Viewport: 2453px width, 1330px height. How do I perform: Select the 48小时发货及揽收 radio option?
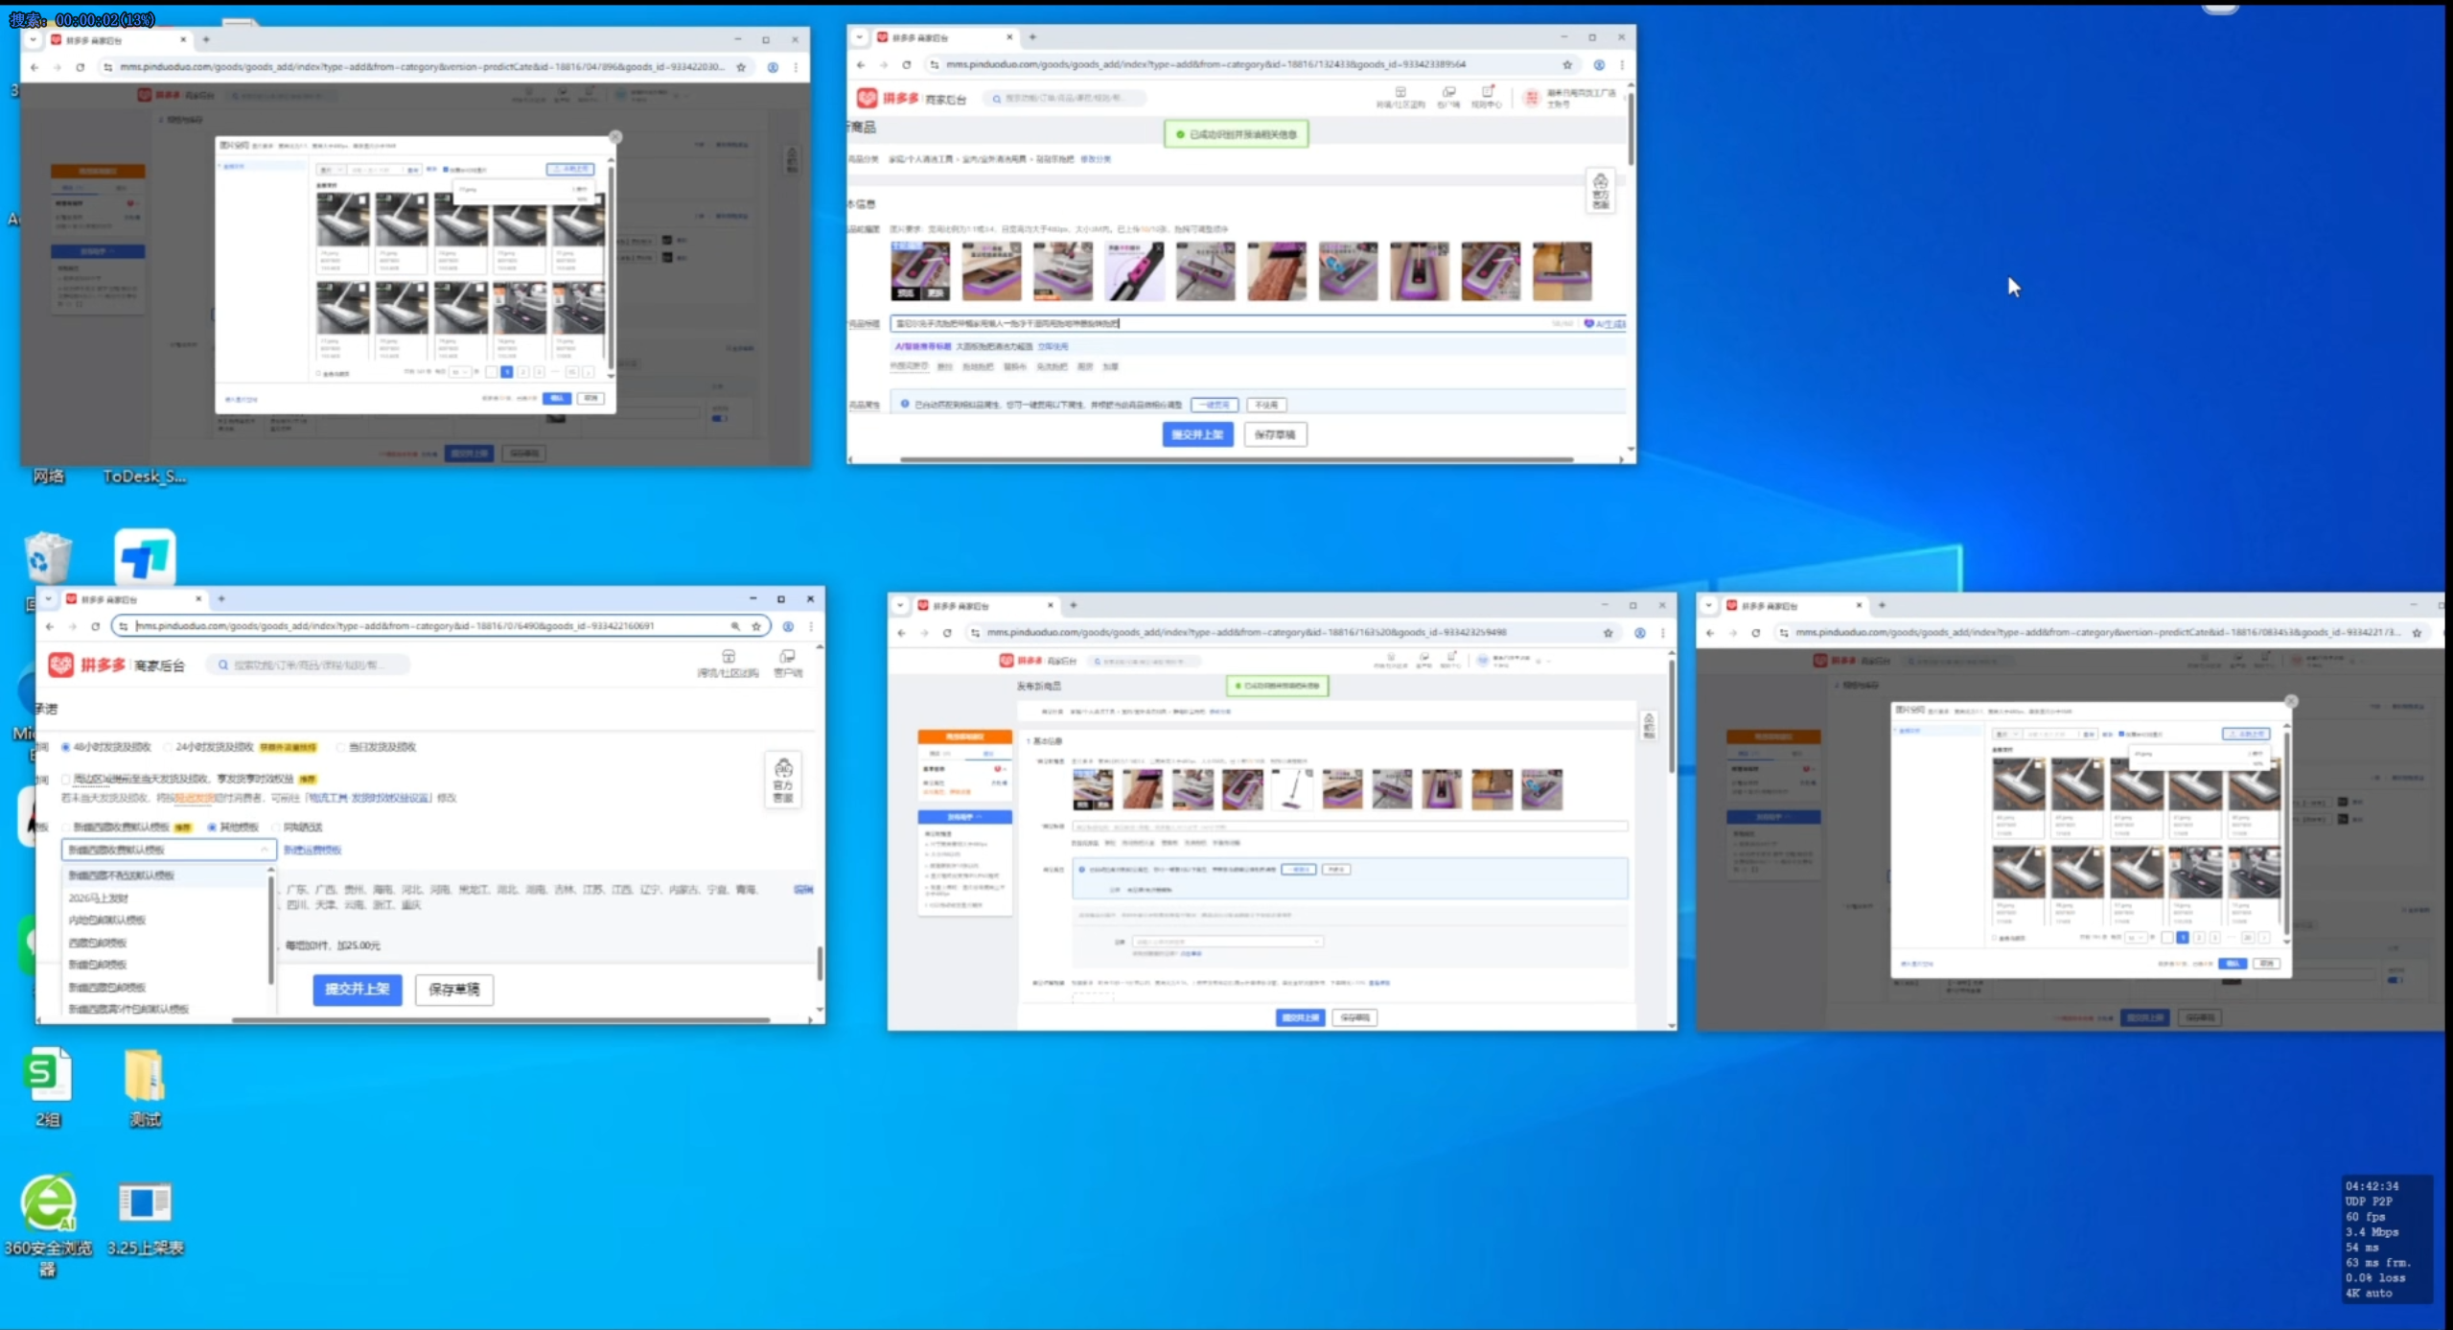pos(66,747)
